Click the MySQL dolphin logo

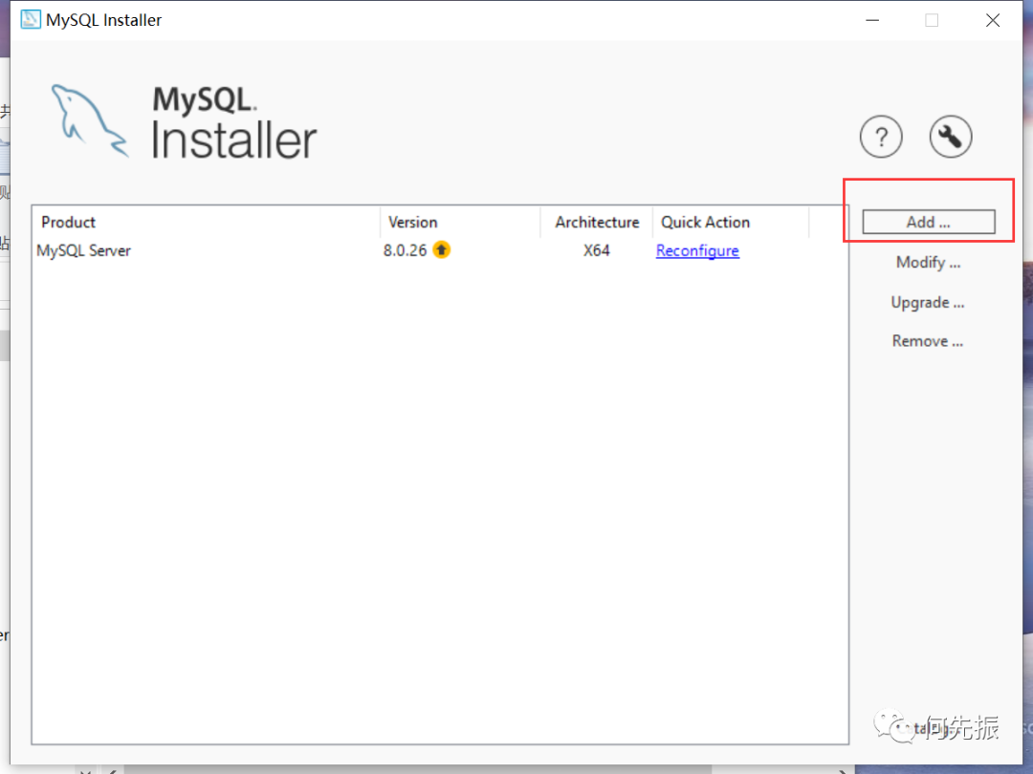point(90,121)
